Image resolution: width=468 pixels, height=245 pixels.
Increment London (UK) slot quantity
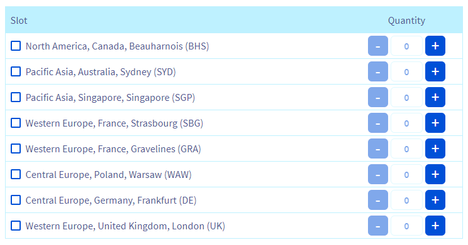(x=435, y=226)
